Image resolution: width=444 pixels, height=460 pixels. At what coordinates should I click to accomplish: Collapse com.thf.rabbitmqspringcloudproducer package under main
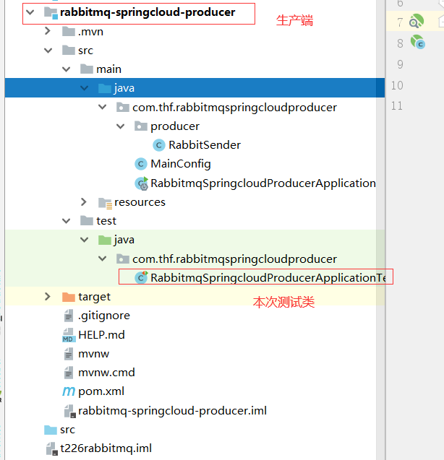[103, 108]
